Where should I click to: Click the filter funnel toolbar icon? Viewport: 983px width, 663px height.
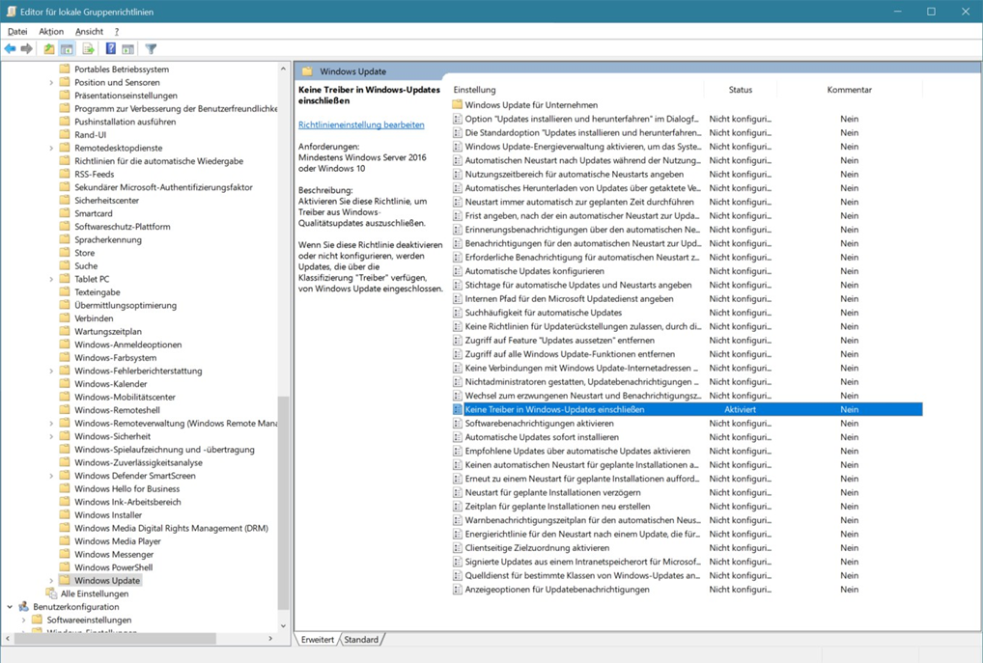pos(151,49)
